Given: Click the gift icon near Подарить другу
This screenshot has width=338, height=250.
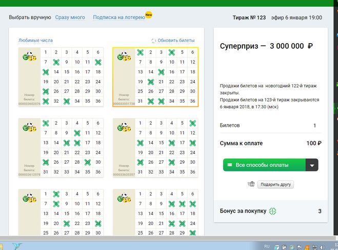Looking at the screenshot, I should 250,184.
